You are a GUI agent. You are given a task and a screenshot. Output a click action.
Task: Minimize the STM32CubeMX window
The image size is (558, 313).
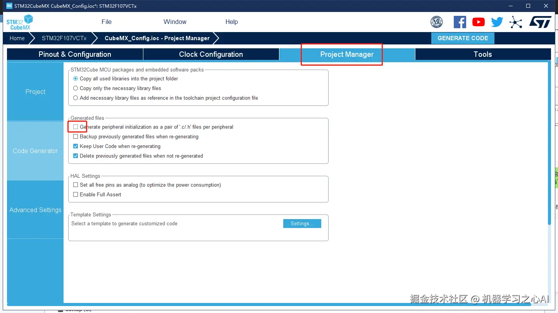click(510, 6)
